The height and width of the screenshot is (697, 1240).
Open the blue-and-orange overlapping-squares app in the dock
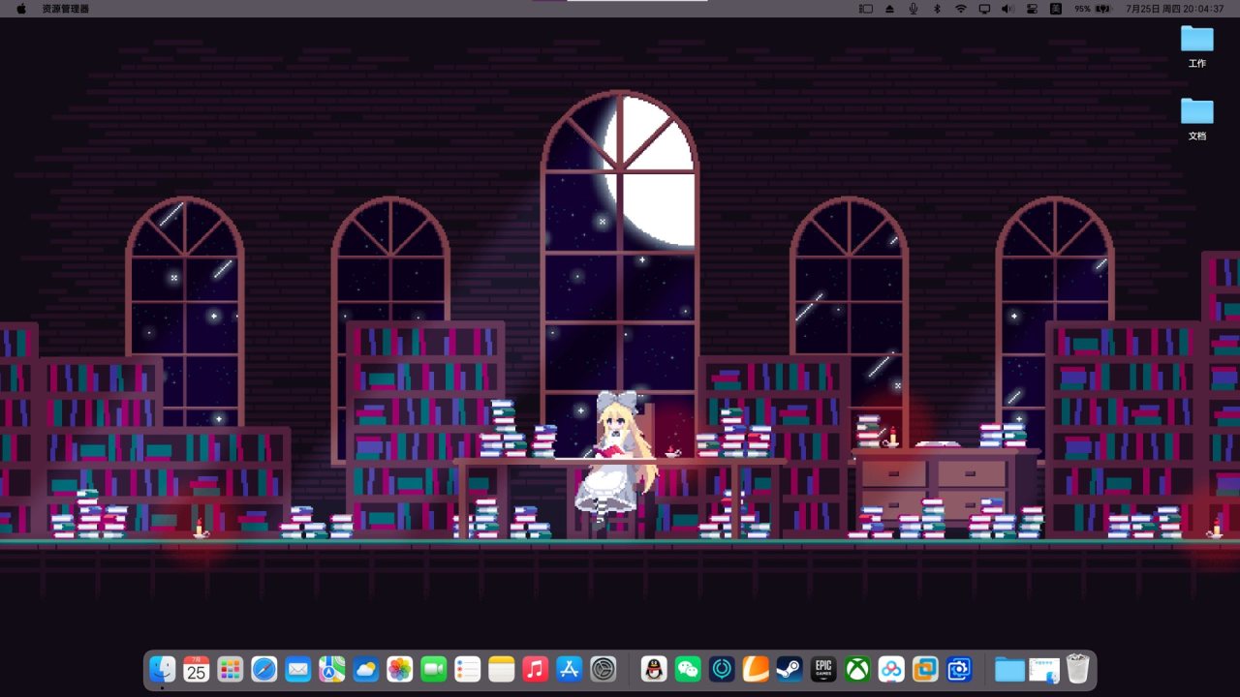point(925,669)
